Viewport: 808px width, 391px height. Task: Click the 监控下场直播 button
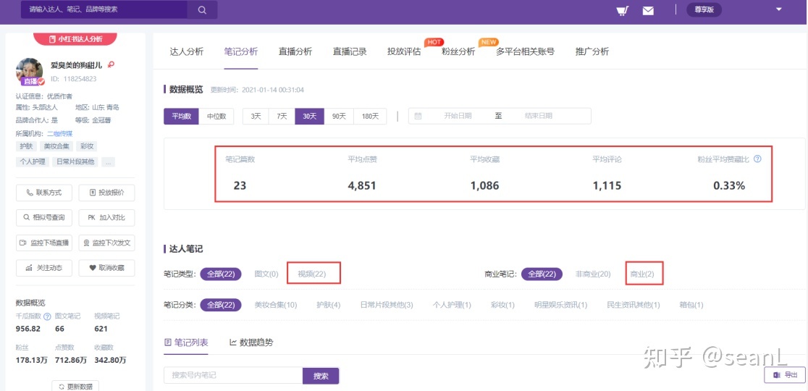pyautogui.click(x=43, y=243)
